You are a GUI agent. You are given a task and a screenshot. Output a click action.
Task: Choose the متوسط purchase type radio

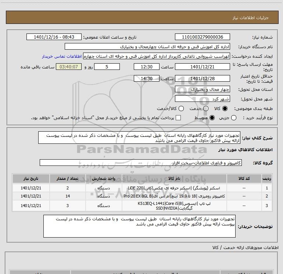click(x=212, y=118)
